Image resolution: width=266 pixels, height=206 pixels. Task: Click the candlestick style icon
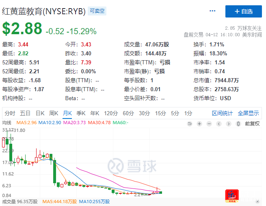coord(238,123)
